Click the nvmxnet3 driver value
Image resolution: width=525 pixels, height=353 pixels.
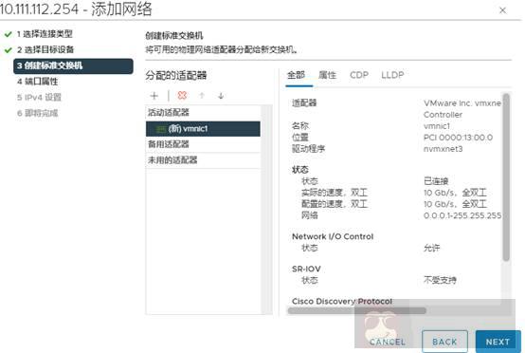pos(443,149)
